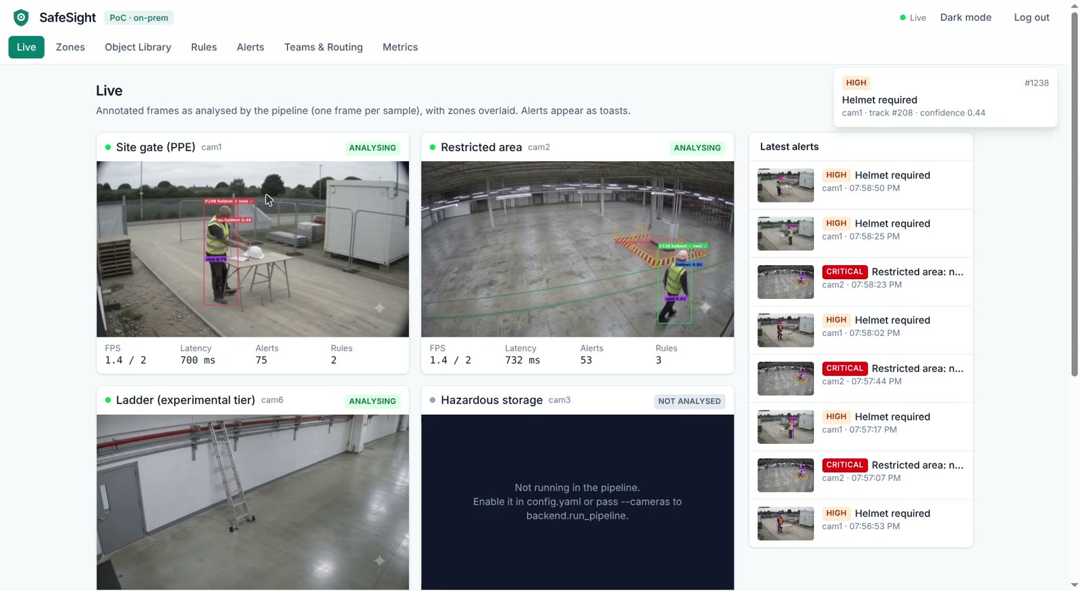Open Restricted area alert at 07:57:07 PM
The width and height of the screenshot is (1080, 591).
pos(861,475)
